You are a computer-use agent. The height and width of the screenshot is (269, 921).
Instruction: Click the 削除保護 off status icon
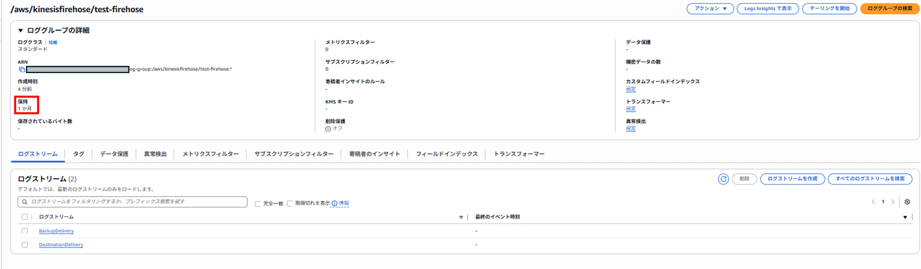pos(328,129)
